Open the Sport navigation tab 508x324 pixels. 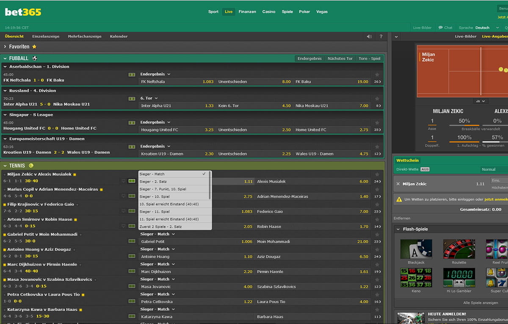(213, 12)
